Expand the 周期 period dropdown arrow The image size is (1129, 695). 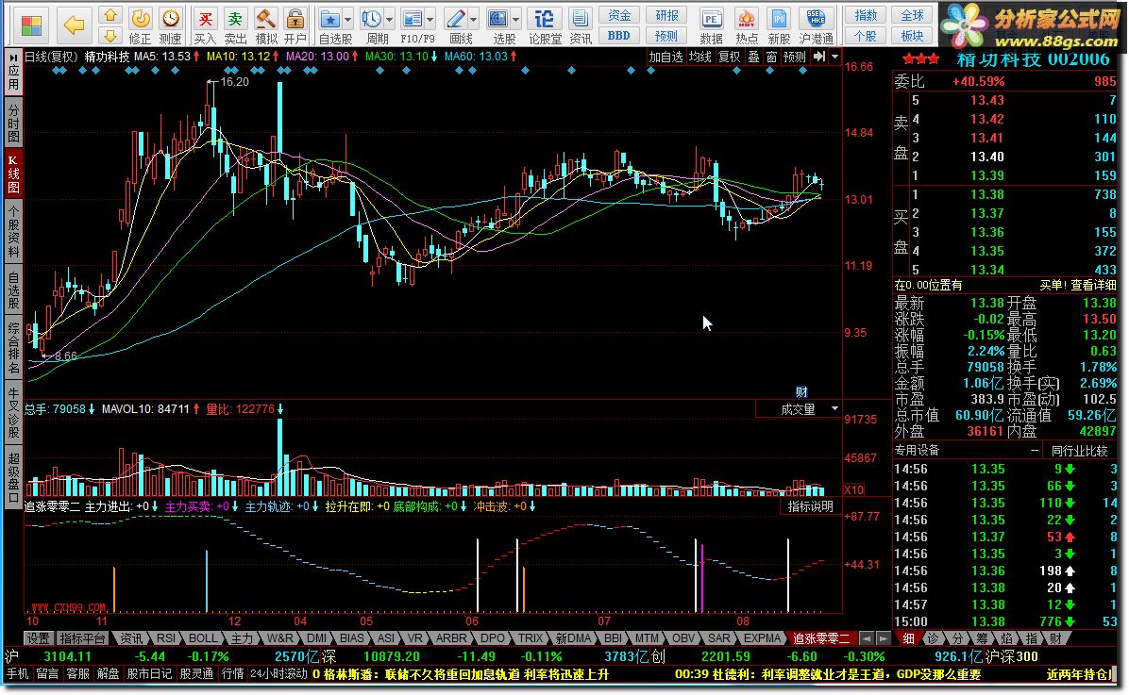pos(390,20)
